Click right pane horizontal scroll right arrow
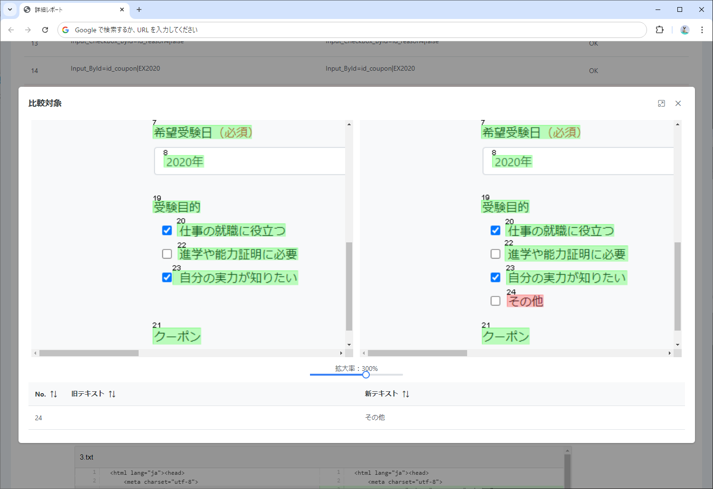This screenshot has width=713, height=489. pos(670,353)
